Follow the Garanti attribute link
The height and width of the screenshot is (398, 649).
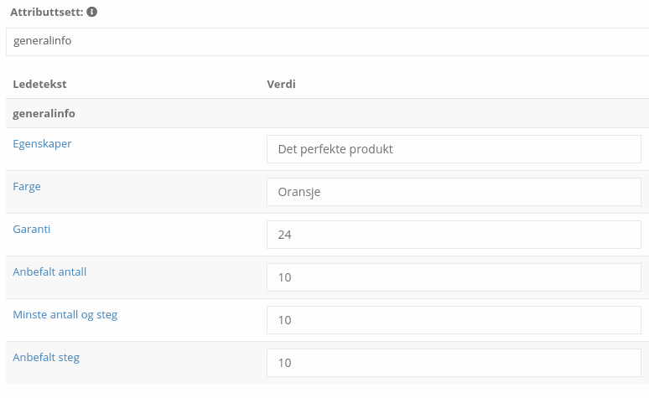click(x=32, y=230)
